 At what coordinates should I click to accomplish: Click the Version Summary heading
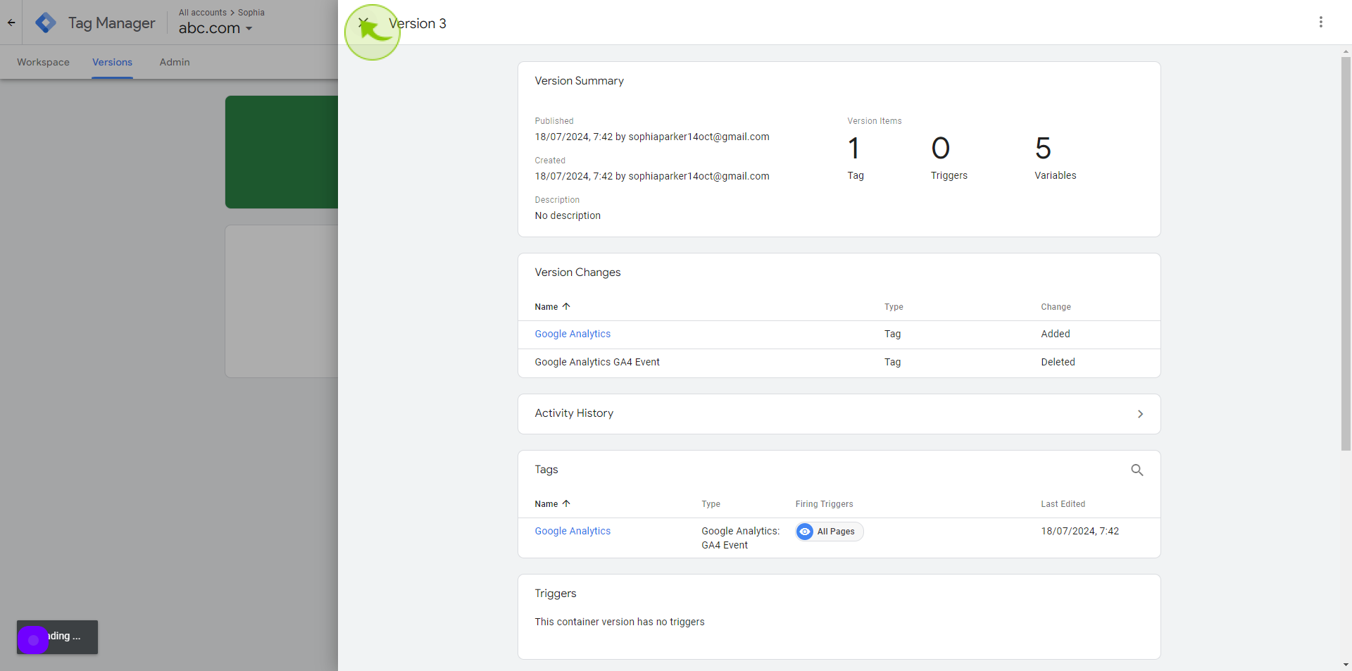pyautogui.click(x=579, y=81)
